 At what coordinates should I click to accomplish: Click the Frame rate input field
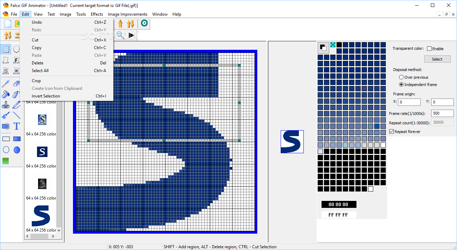(442, 113)
